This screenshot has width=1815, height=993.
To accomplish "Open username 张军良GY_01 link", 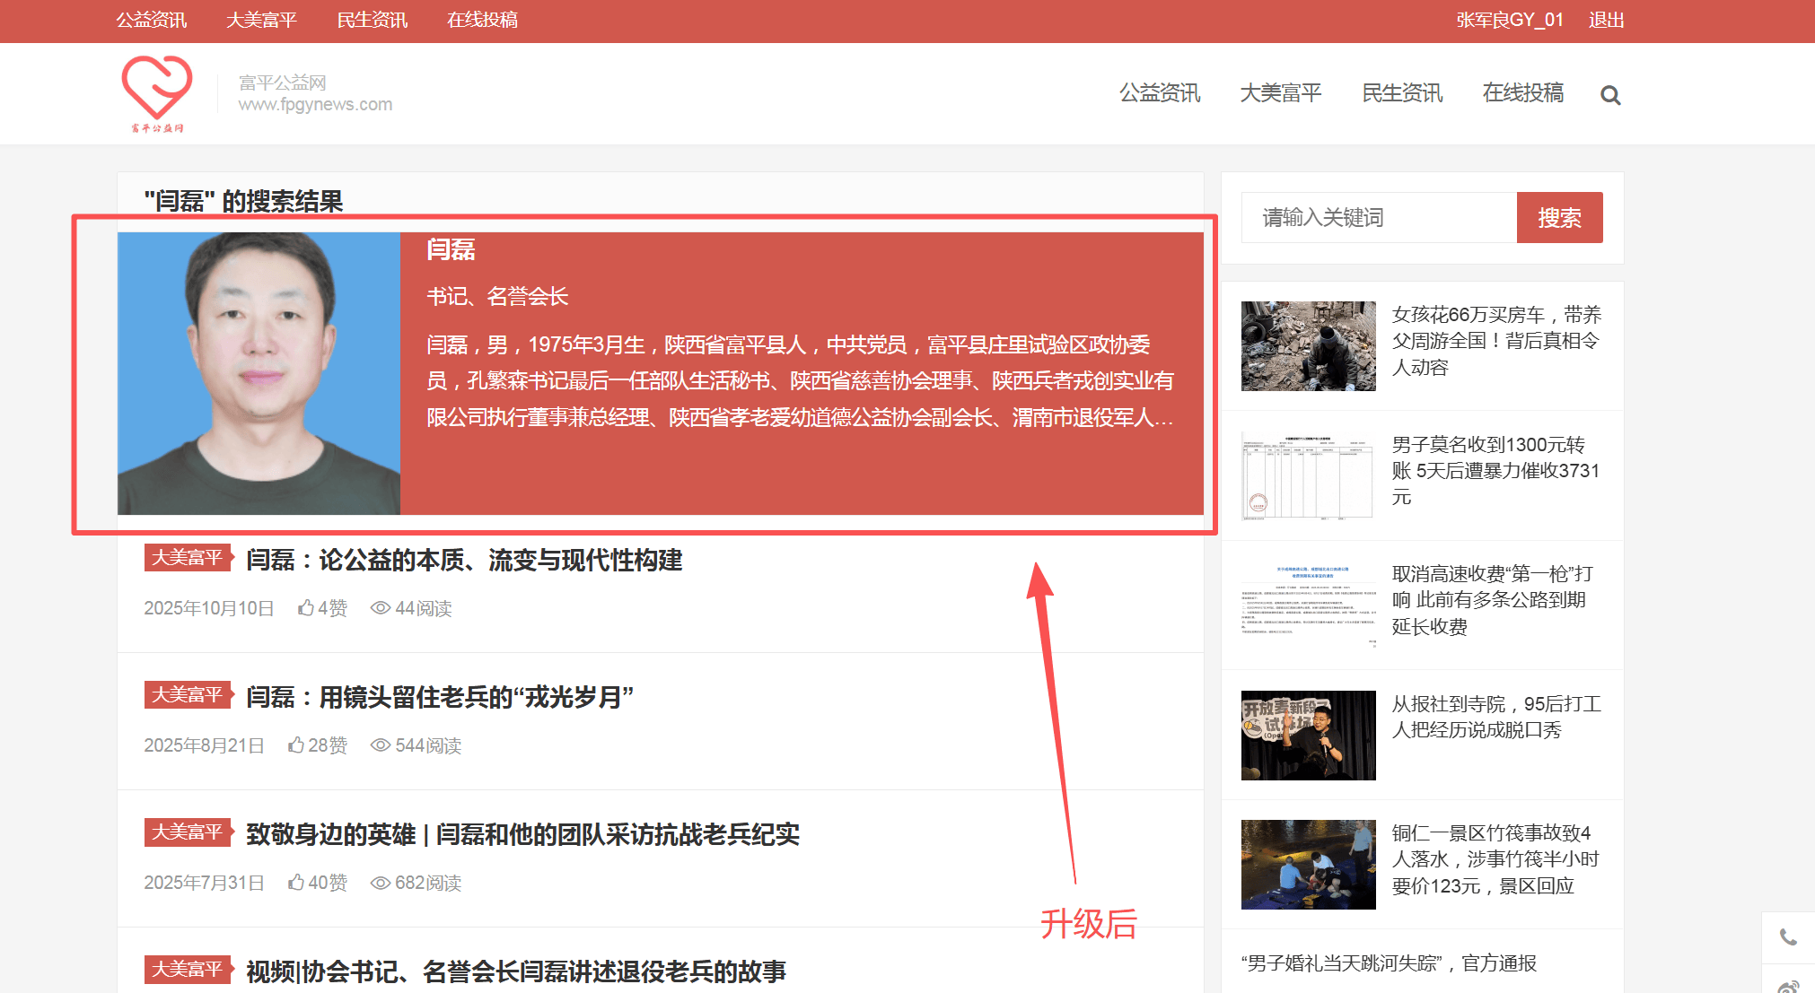I will [1510, 20].
